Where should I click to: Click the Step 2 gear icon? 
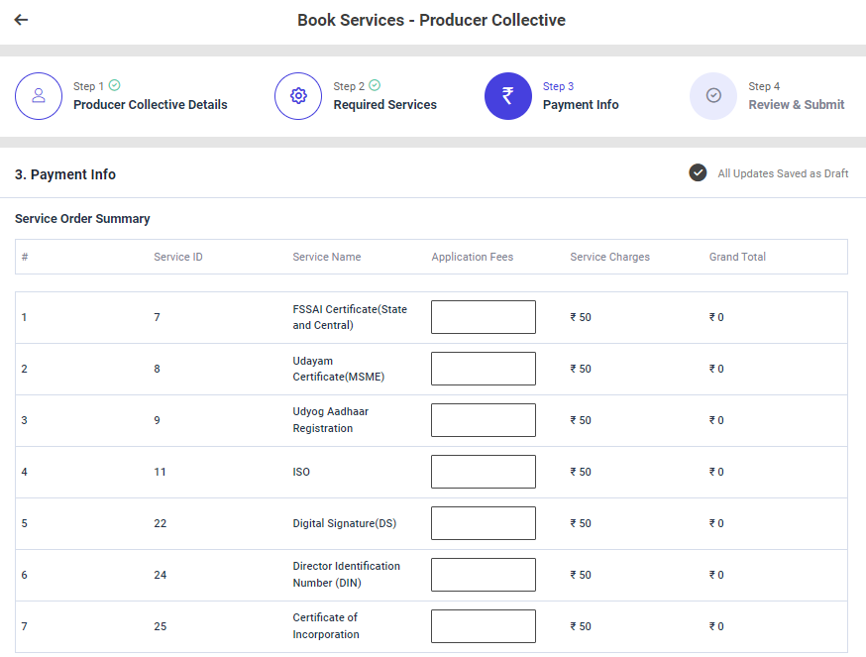(x=298, y=96)
